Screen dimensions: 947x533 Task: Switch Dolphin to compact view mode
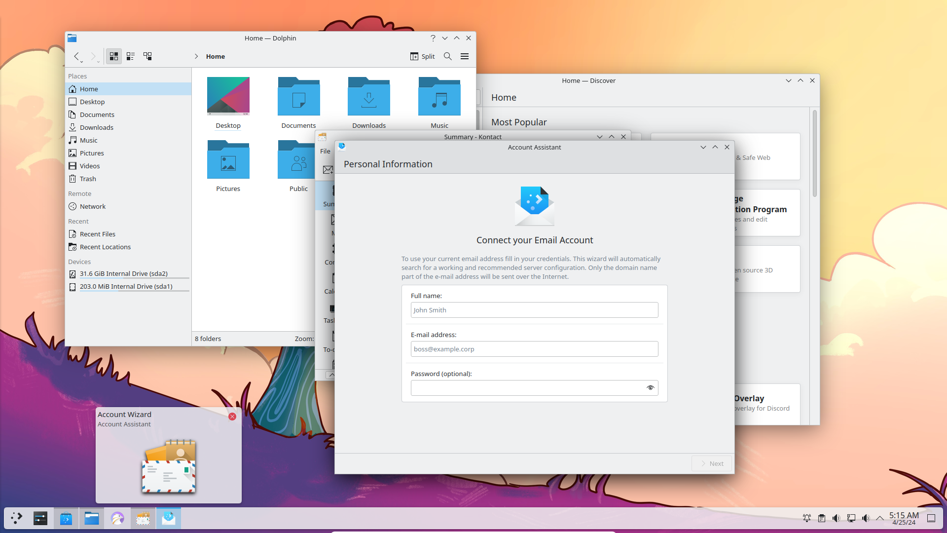tap(131, 56)
